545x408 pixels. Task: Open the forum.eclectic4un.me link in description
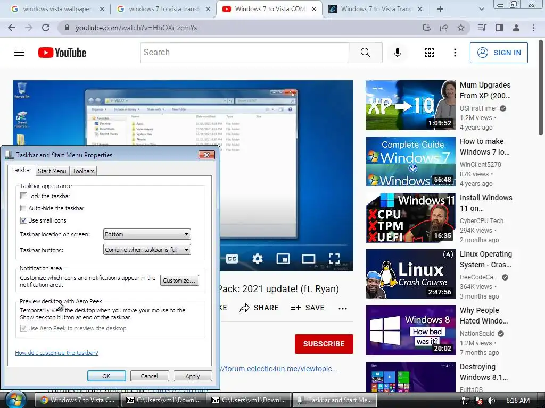279,369
